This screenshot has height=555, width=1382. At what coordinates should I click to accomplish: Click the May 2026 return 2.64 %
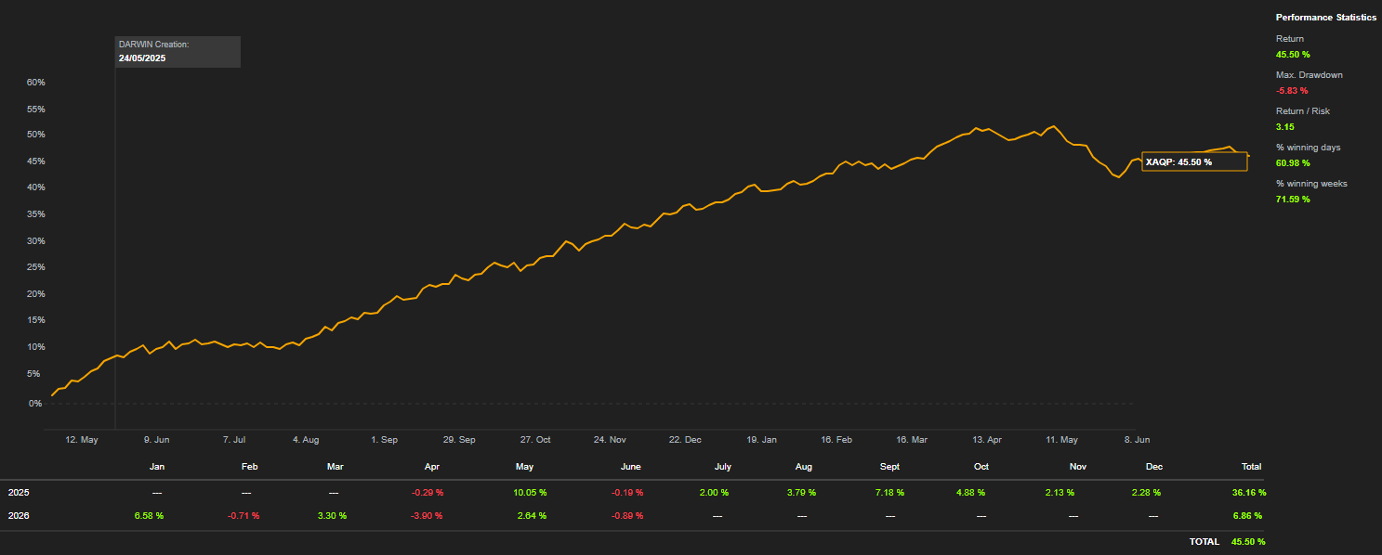(x=532, y=515)
